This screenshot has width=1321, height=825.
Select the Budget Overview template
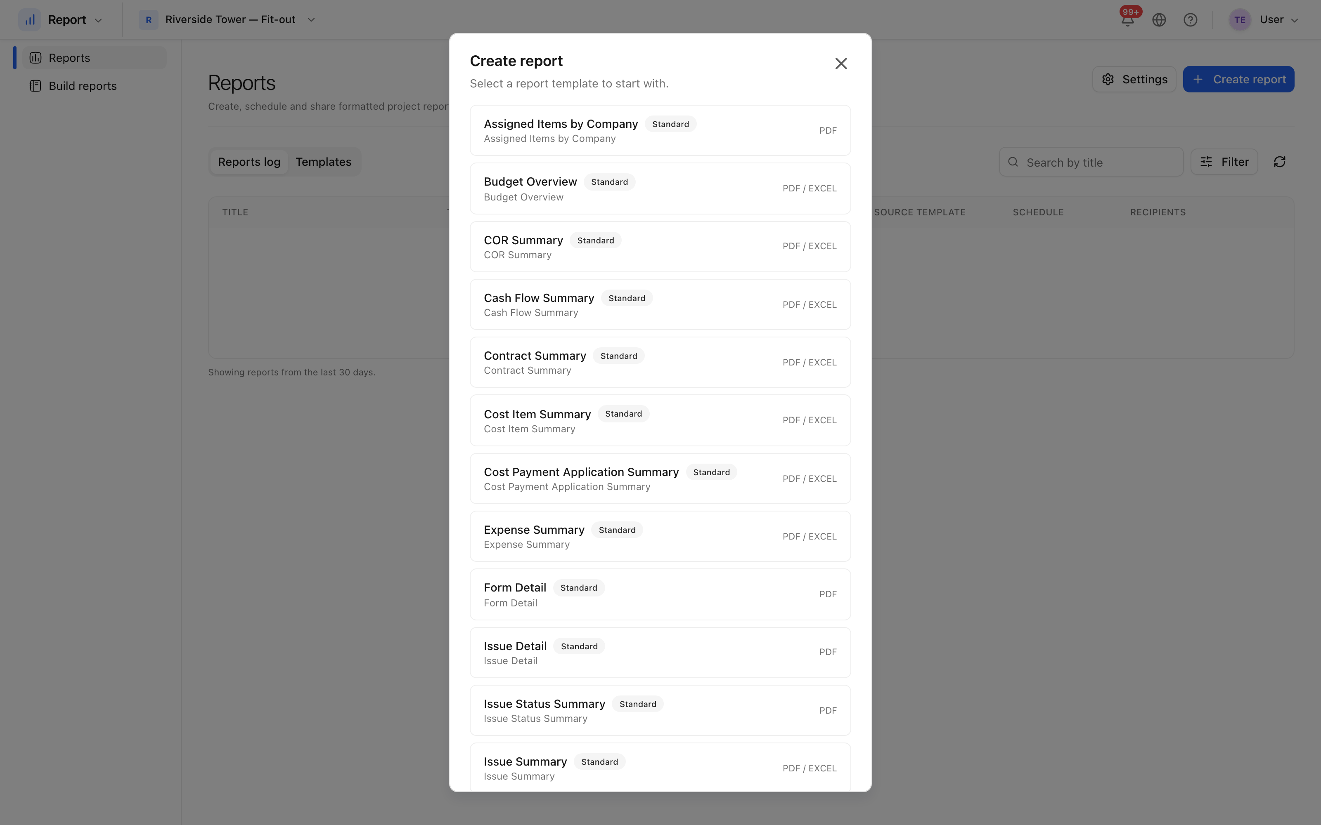tap(660, 189)
